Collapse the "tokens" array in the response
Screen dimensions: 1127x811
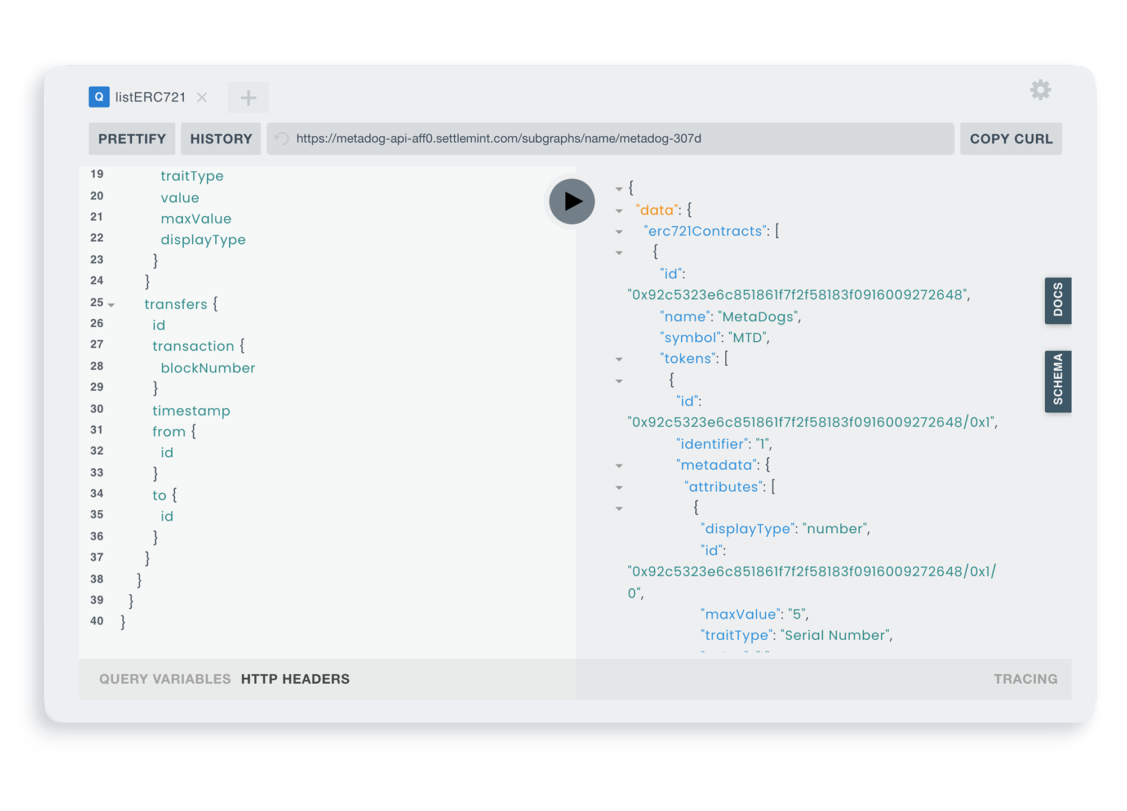tap(619, 359)
